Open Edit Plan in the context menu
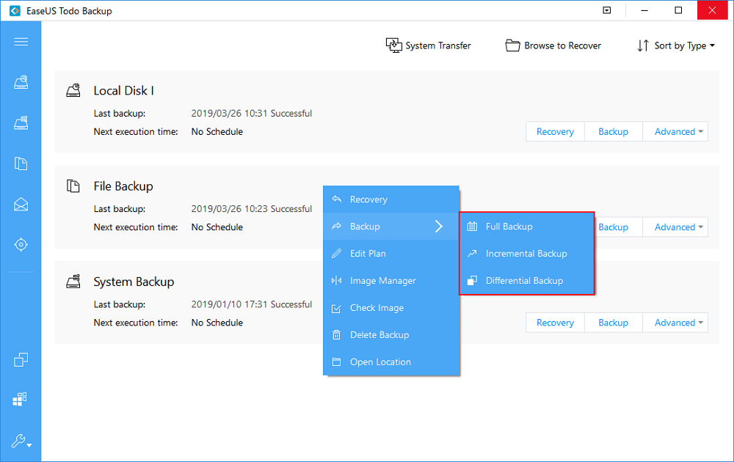Screen dimensions: 734x462 [369, 253]
